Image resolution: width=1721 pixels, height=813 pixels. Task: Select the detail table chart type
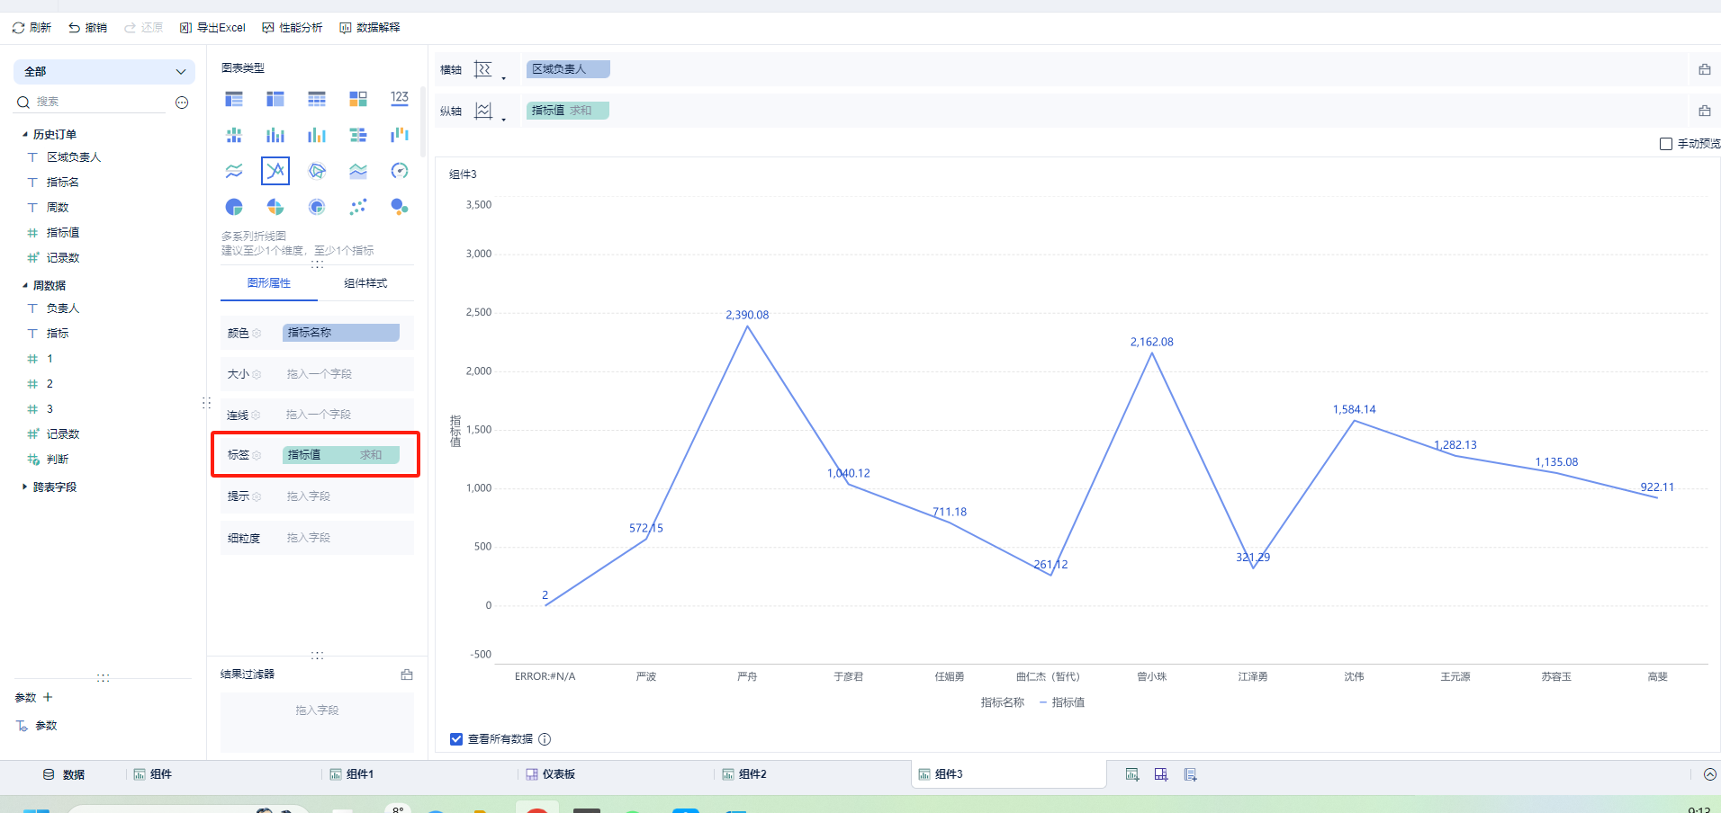click(317, 99)
